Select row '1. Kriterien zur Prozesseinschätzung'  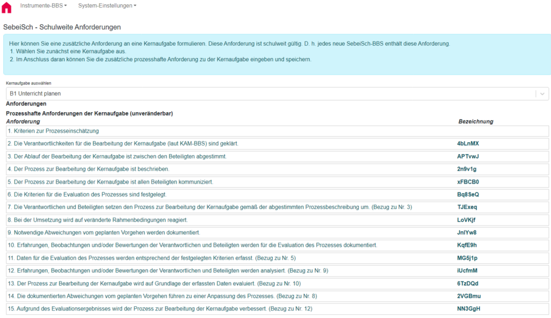(53, 131)
